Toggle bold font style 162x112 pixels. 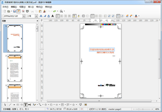click(41, 16)
